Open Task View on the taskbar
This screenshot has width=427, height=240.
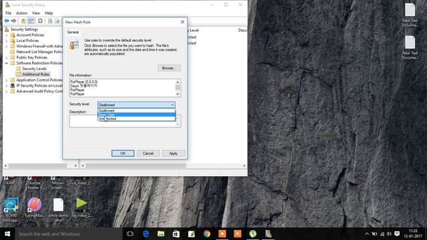130,234
